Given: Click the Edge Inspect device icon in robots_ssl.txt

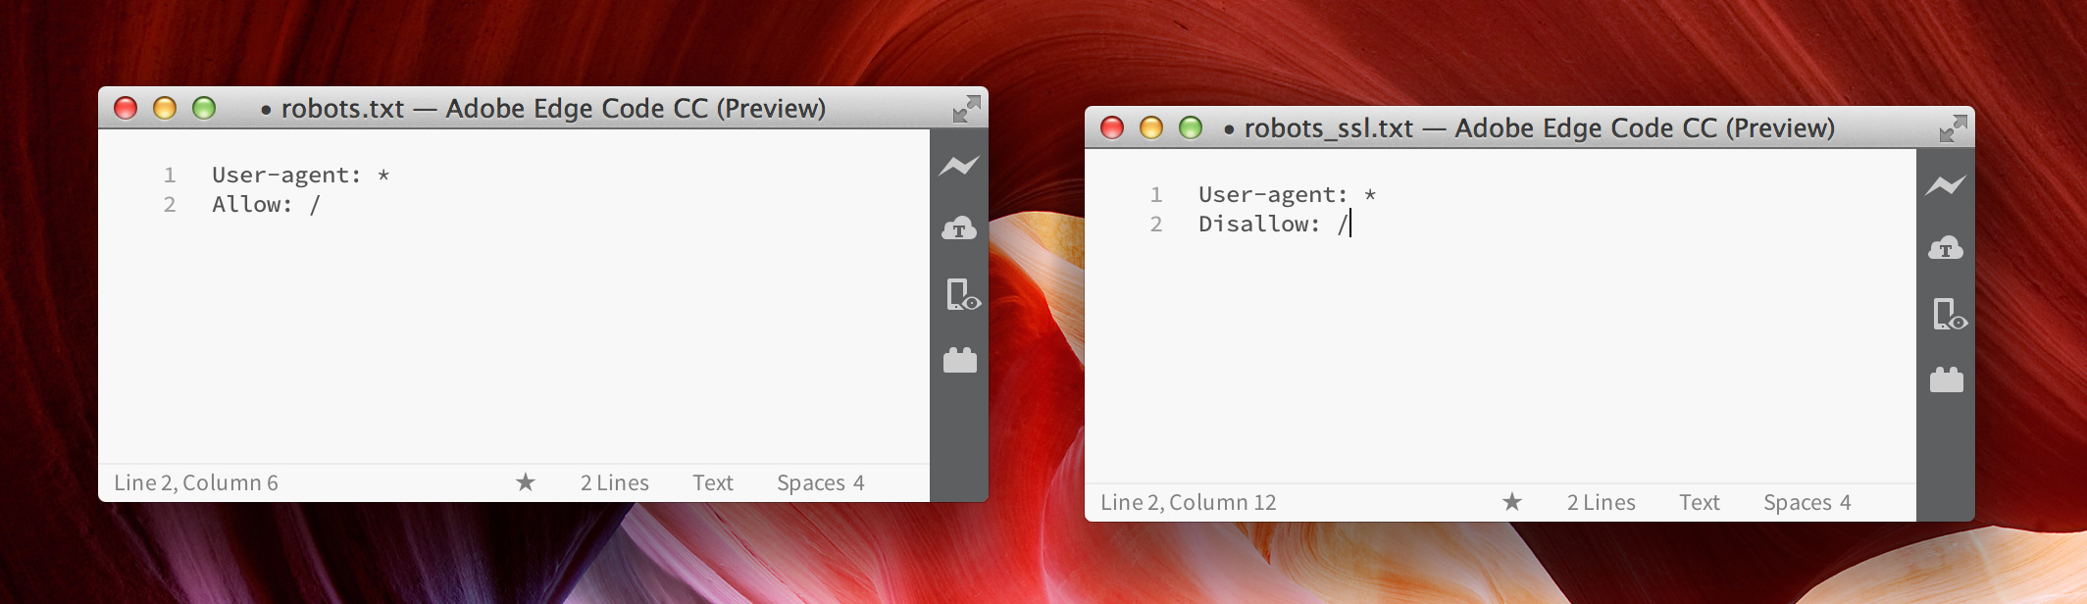Looking at the screenshot, I should point(1948,315).
